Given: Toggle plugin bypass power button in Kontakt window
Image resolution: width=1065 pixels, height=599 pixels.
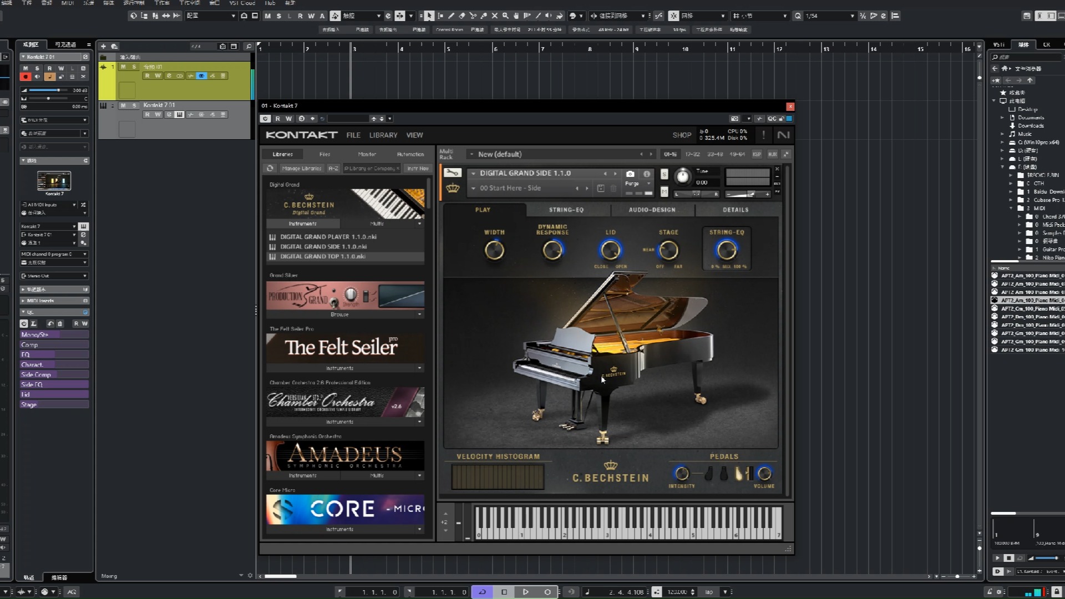Looking at the screenshot, I should 265,119.
